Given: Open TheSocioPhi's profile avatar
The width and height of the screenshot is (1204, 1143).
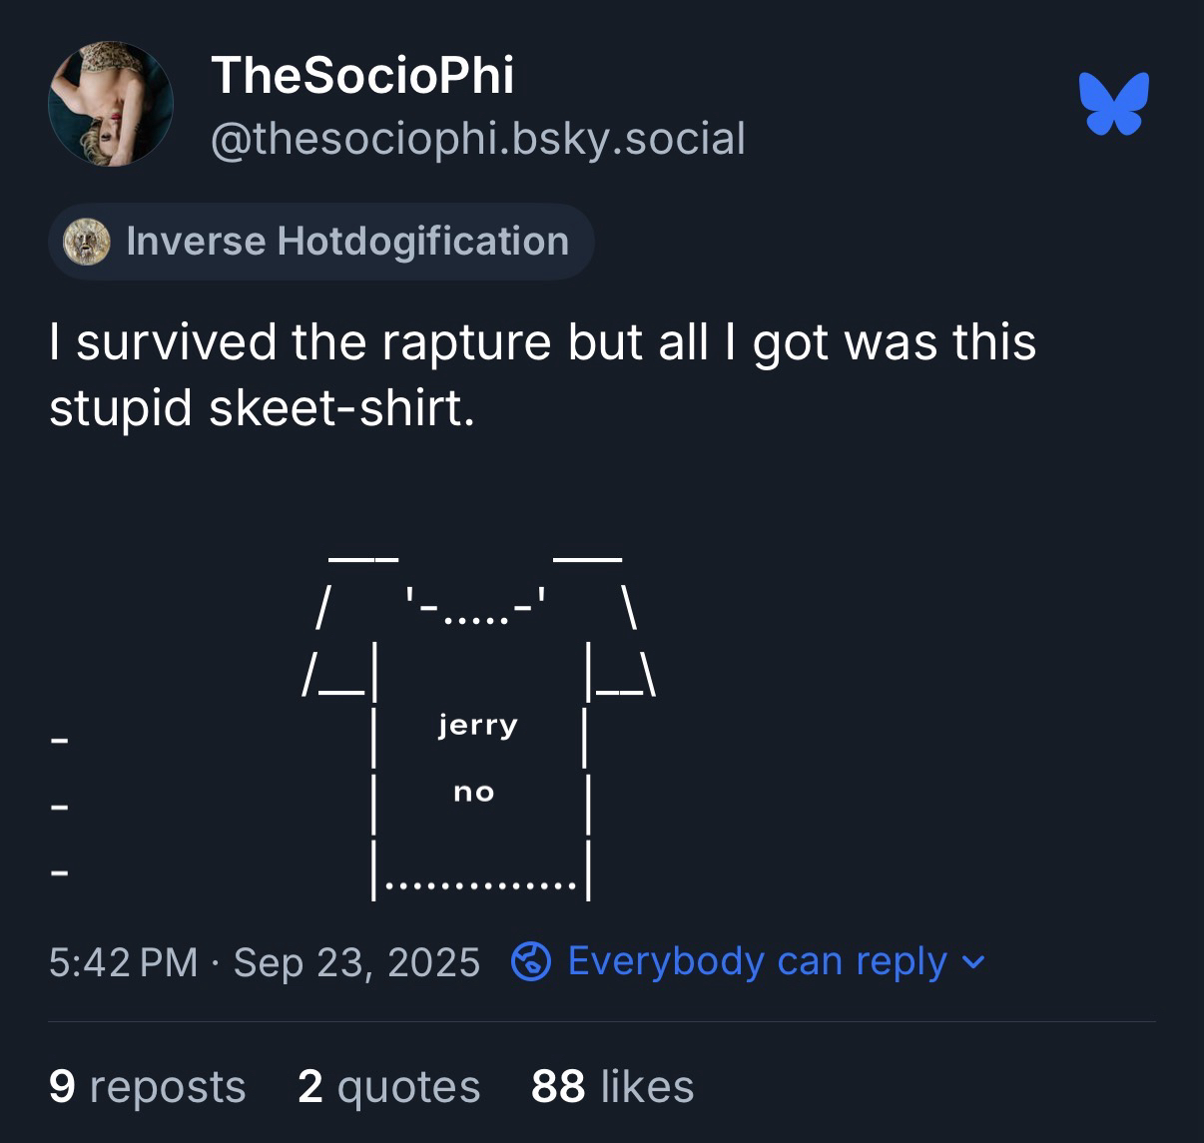Looking at the screenshot, I should (x=111, y=104).
